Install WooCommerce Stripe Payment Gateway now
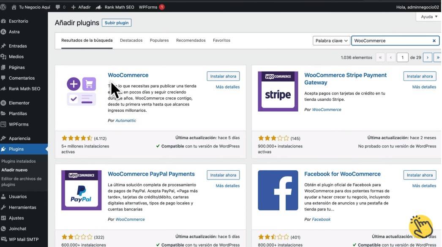Image resolution: width=442 pixels, height=247 pixels. click(420, 76)
